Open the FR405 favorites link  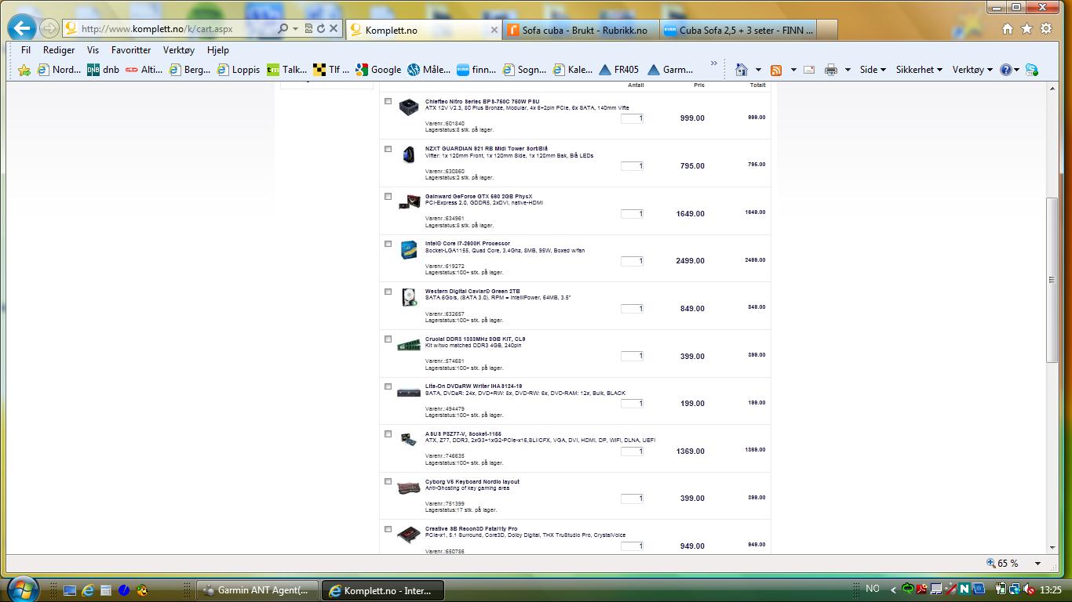tap(618, 70)
